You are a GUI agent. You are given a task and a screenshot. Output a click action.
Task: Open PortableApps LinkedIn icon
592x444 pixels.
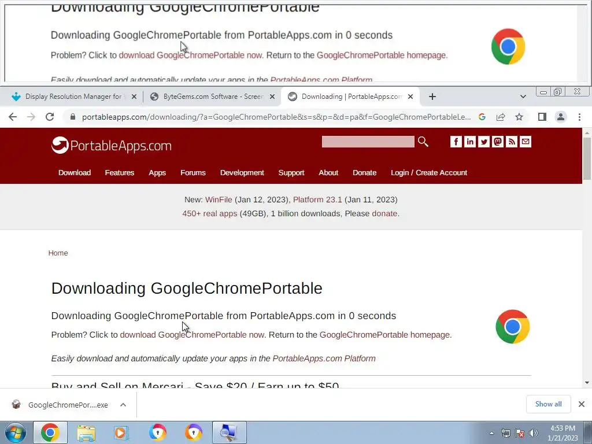pos(469,142)
